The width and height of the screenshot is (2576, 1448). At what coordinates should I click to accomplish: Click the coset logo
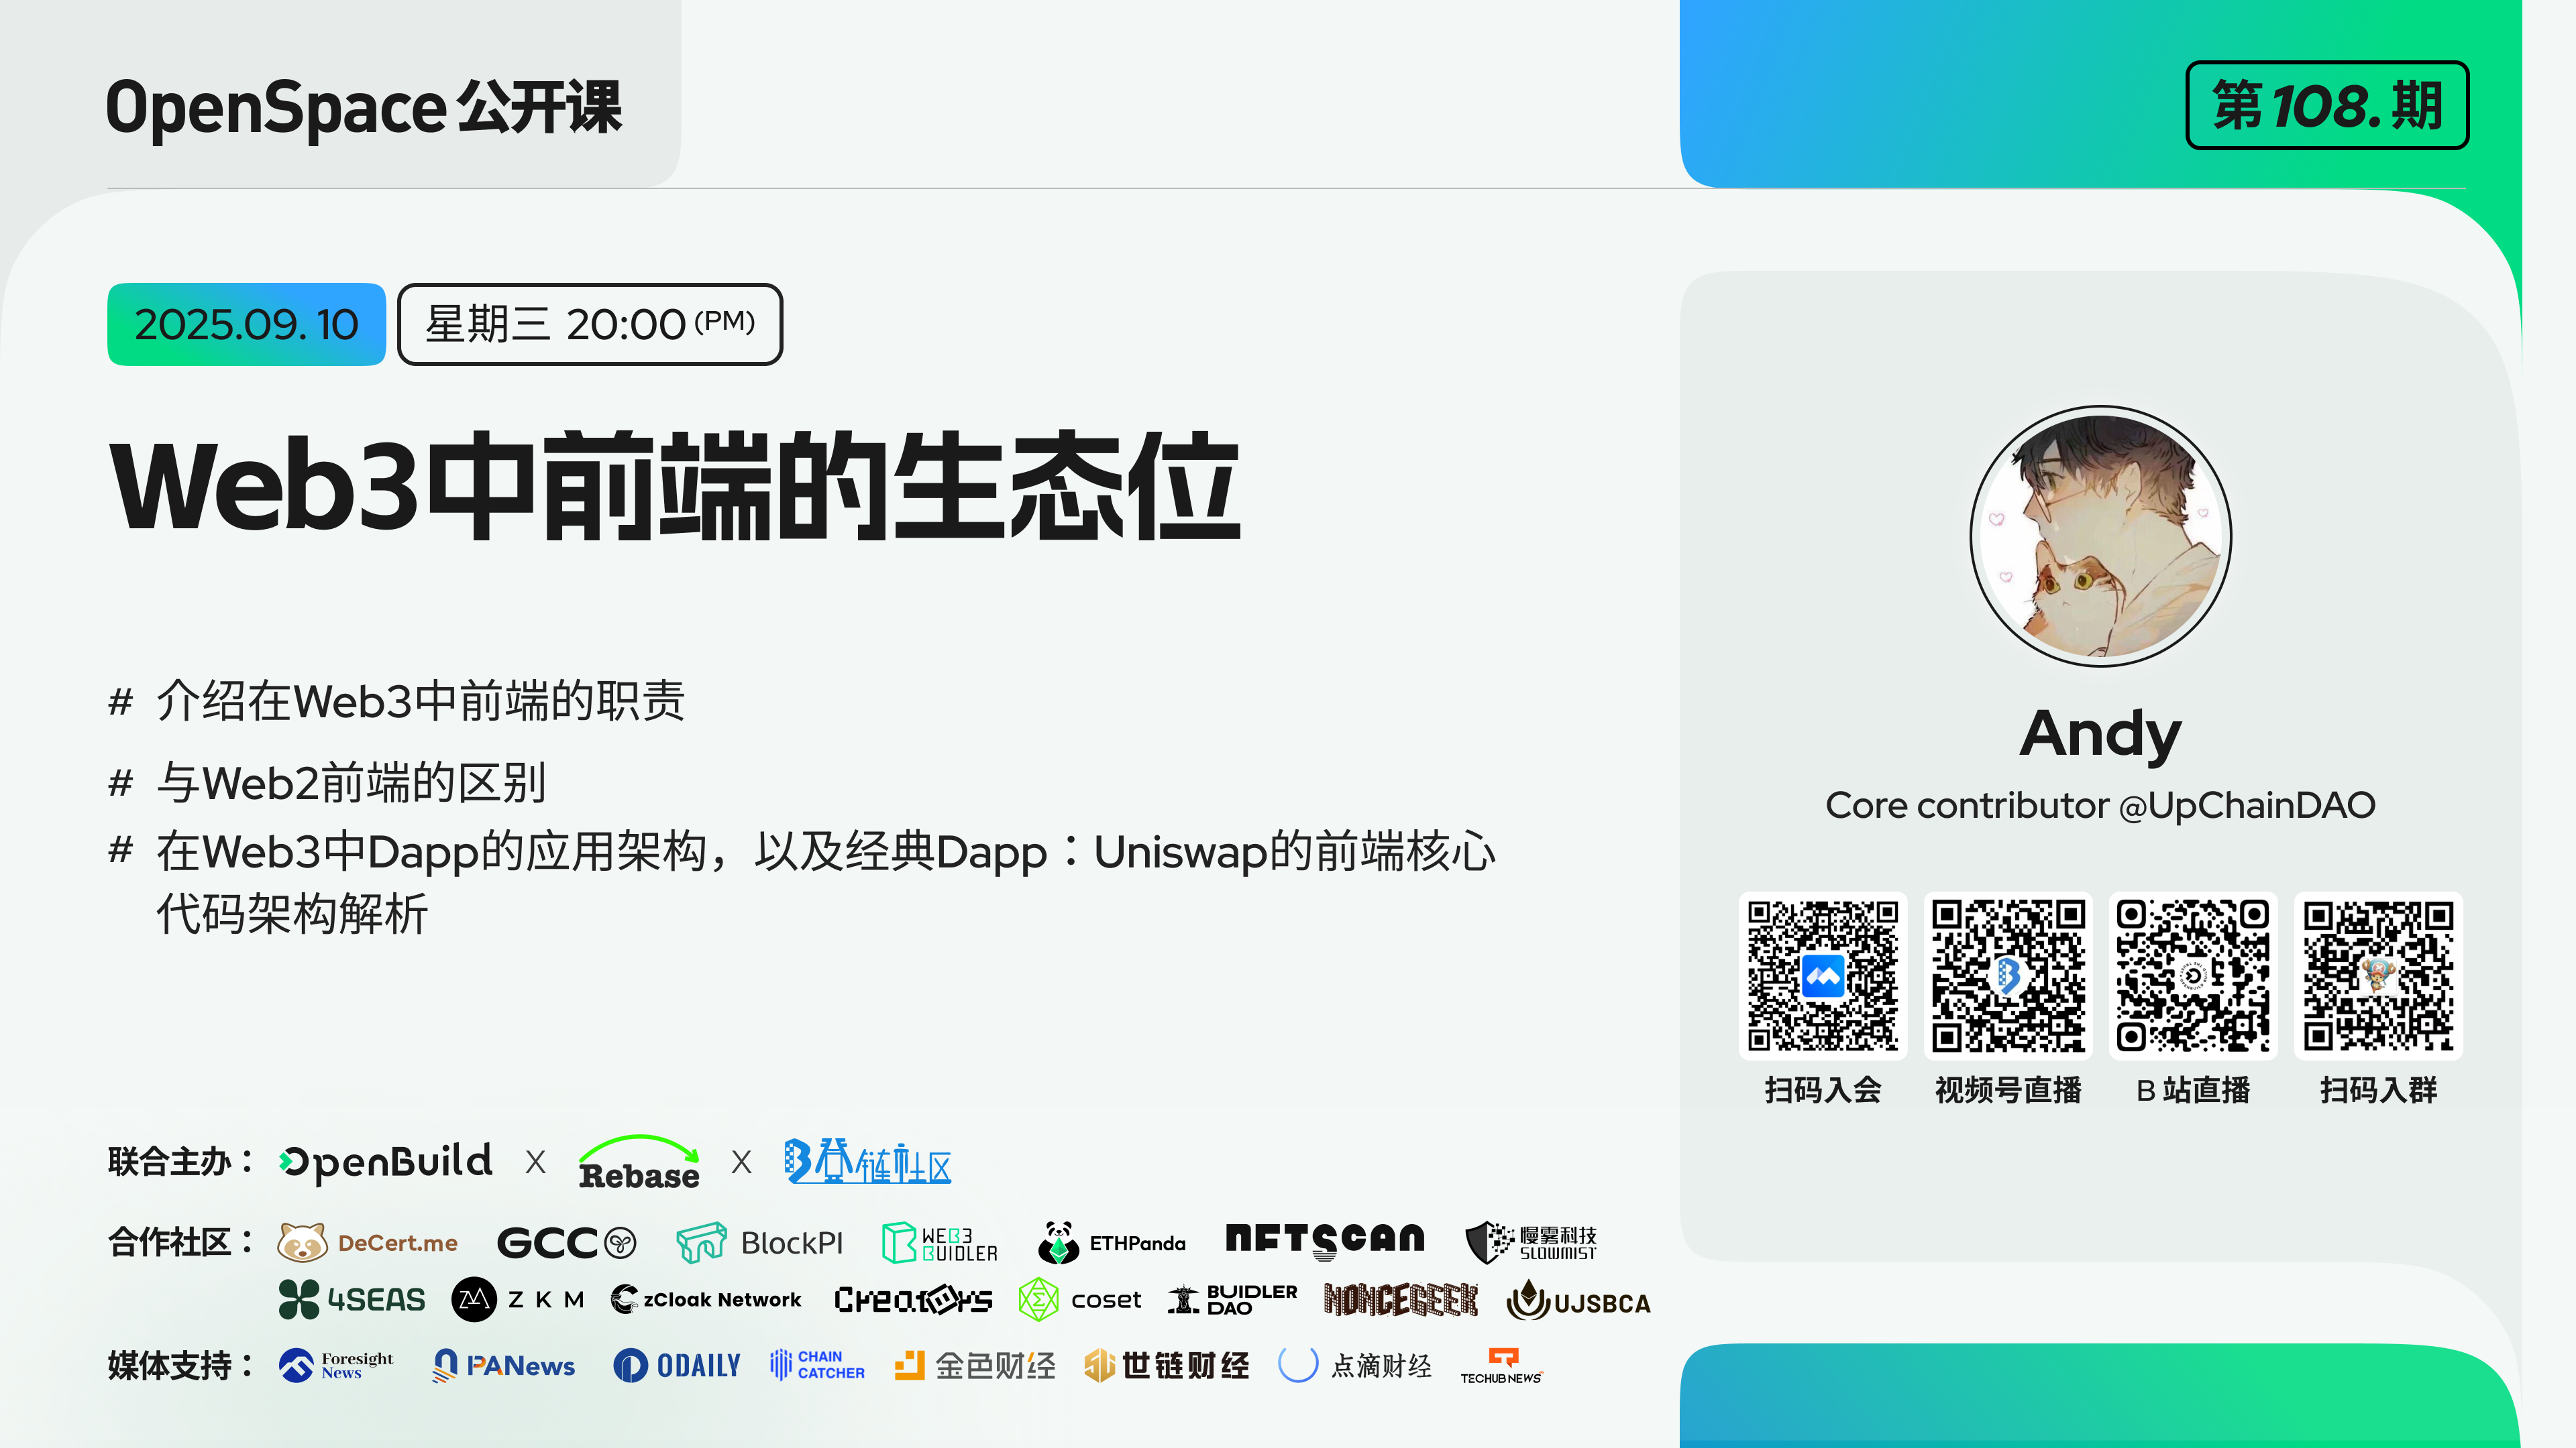pos(1079,1299)
